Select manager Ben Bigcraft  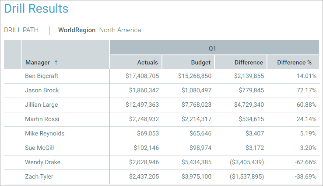[x=42, y=76]
